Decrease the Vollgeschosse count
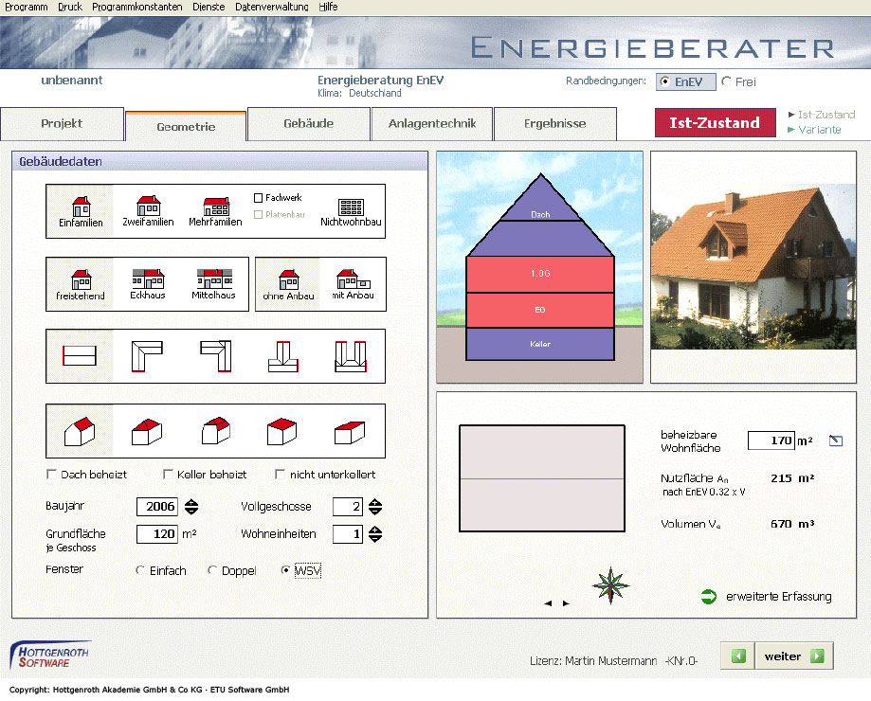This screenshot has width=871, height=701. pyautogui.click(x=375, y=510)
